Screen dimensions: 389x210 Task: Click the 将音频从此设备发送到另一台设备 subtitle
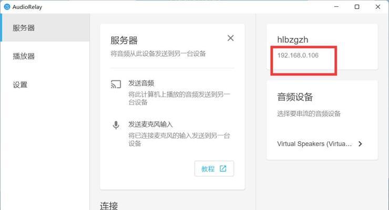[x=158, y=54]
